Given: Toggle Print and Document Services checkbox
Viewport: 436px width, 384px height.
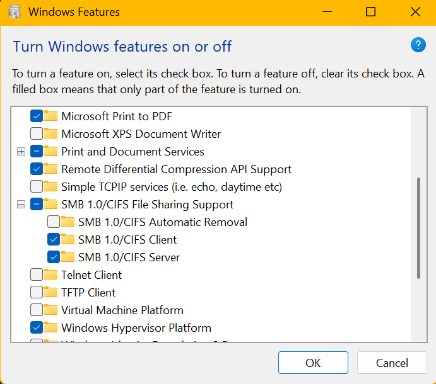Looking at the screenshot, I should point(37,151).
